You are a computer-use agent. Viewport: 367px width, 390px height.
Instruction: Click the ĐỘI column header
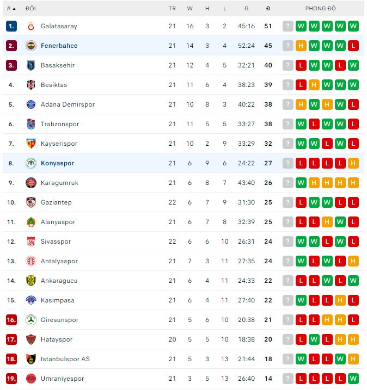click(x=30, y=9)
